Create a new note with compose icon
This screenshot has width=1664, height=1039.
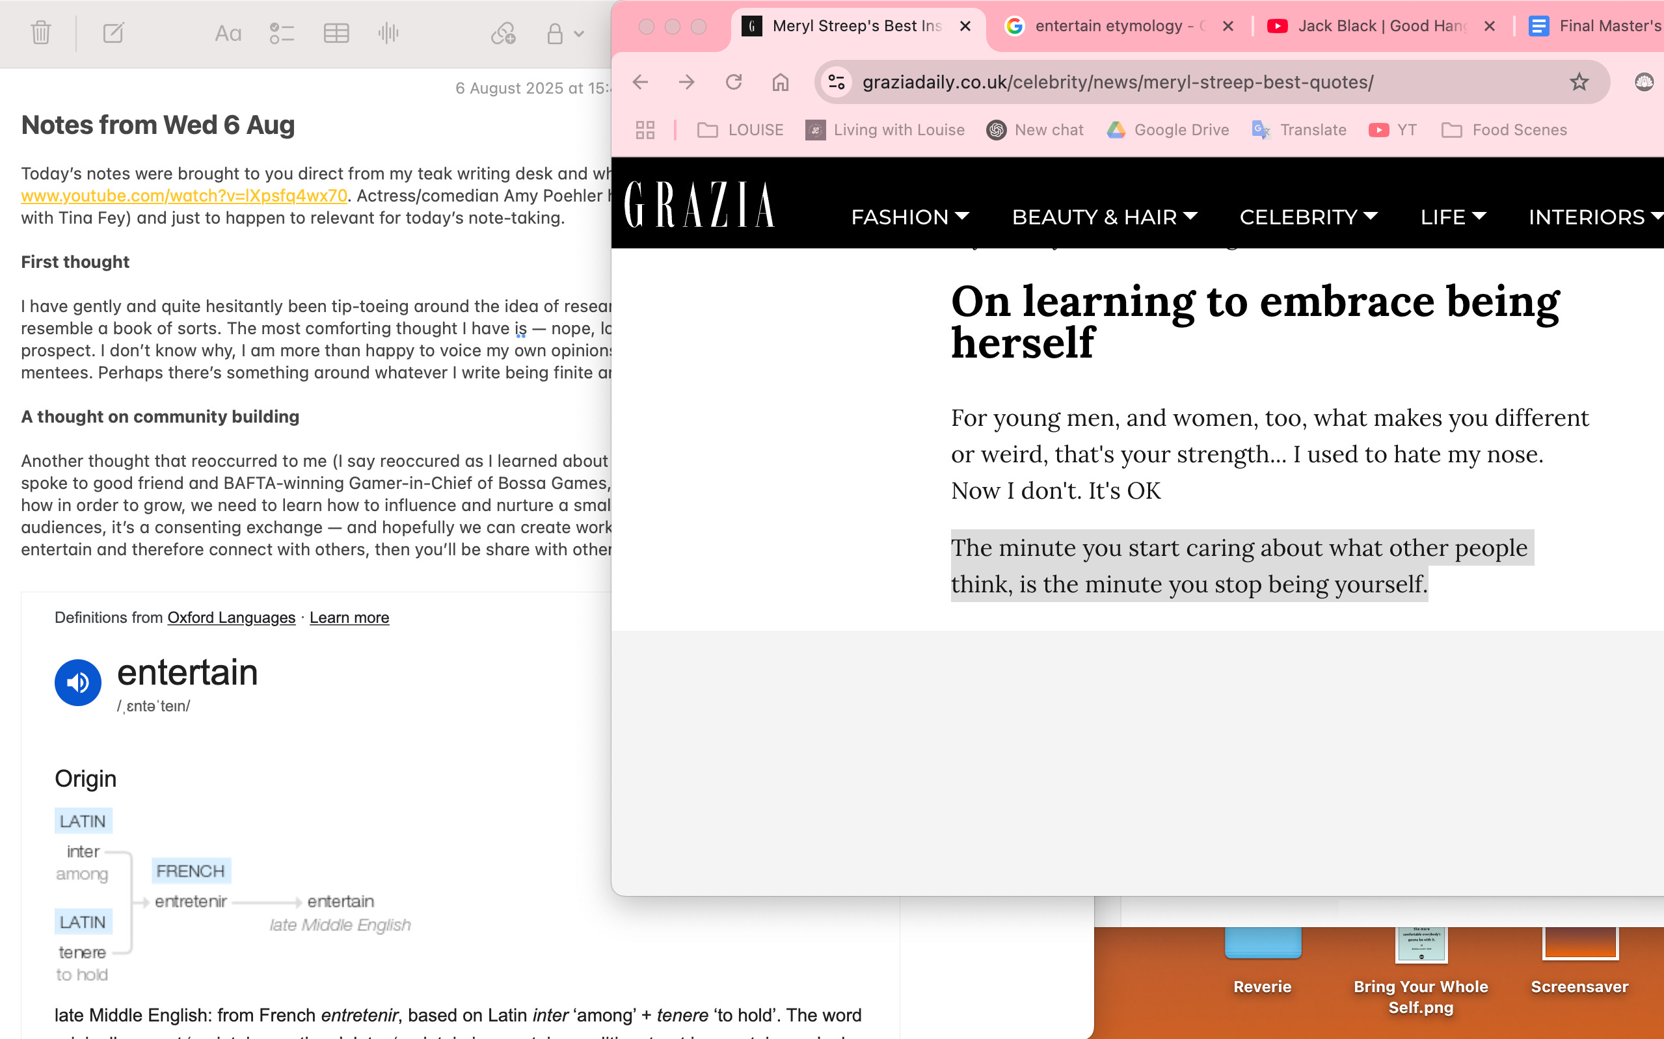point(113,33)
